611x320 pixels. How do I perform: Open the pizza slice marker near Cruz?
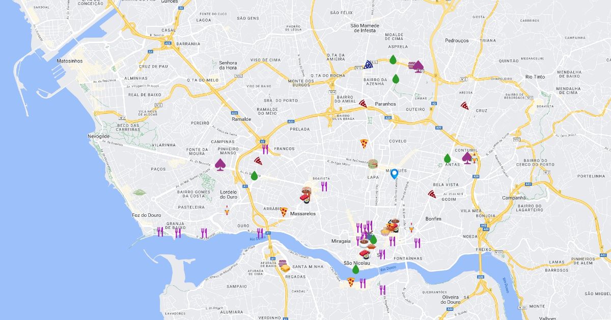(465, 106)
